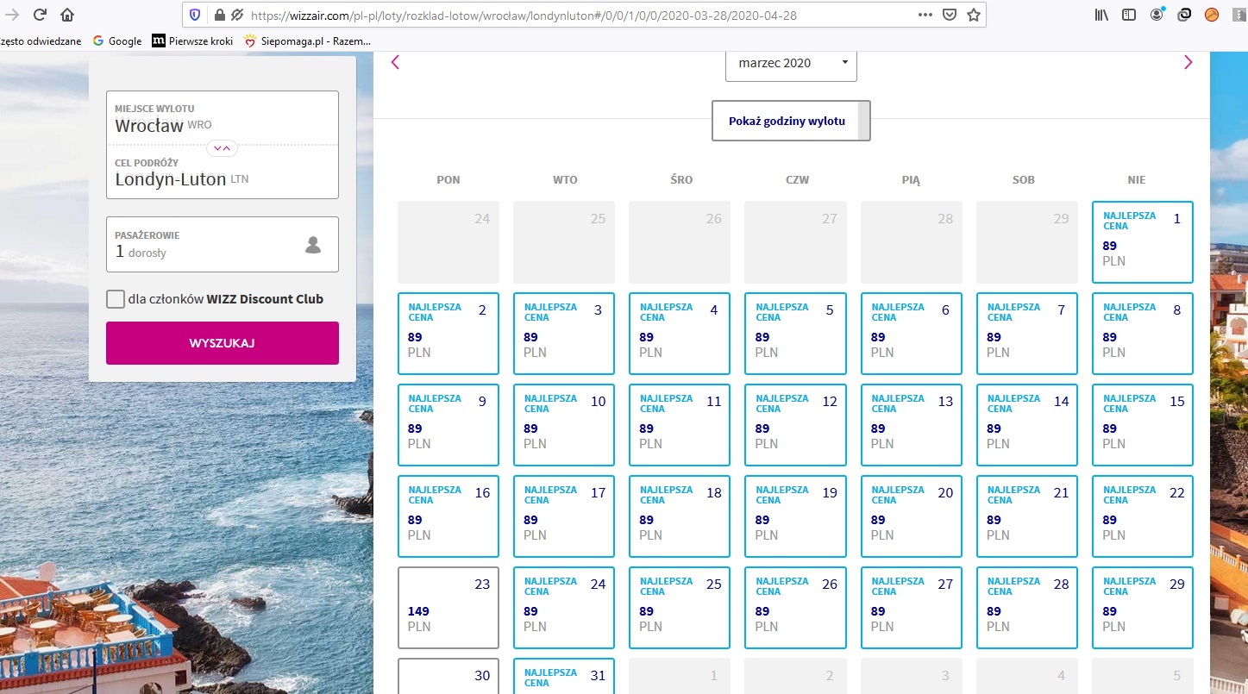
Task: Select the March 31 best price cell
Action: [564, 676]
